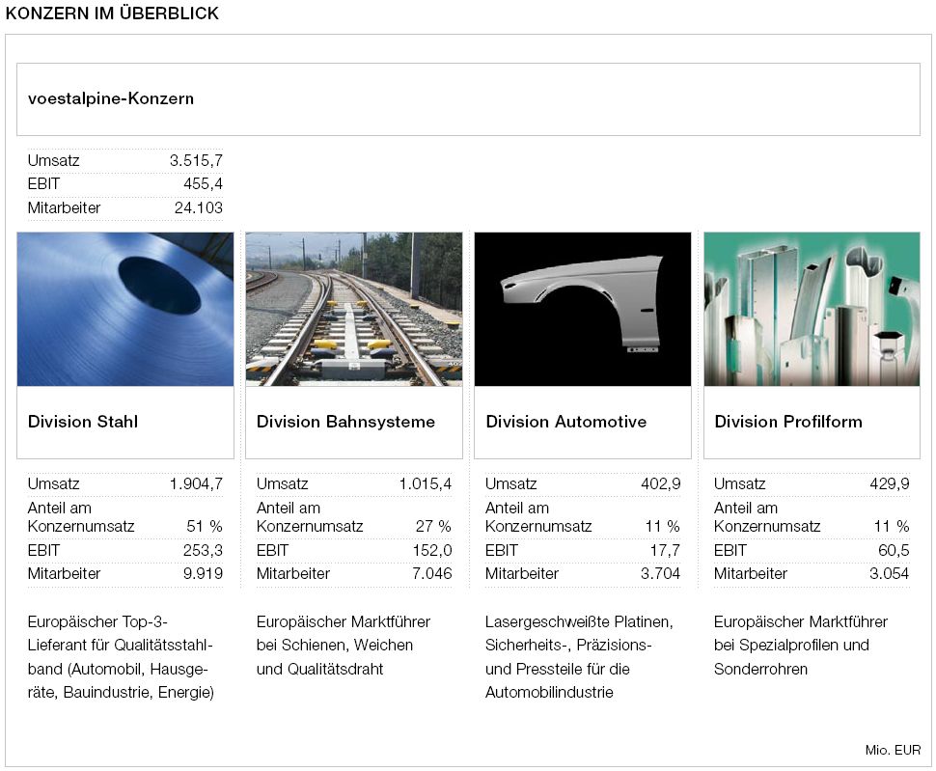Click the 'KONZERN IM ÜBERBLICK' page heading
This screenshot has width=936, height=771.
[x=112, y=14]
